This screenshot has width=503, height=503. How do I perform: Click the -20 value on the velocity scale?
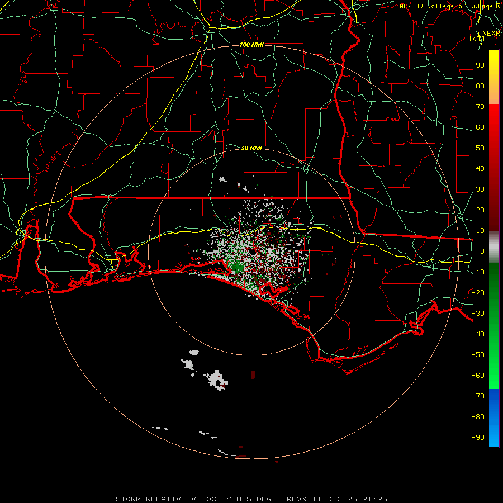(x=478, y=293)
